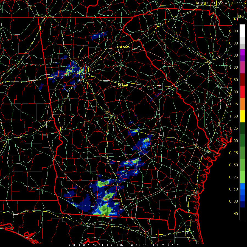This screenshot has width=247, height=247.
Task: Click the 50 NMI range ring label
Action: coord(123,85)
